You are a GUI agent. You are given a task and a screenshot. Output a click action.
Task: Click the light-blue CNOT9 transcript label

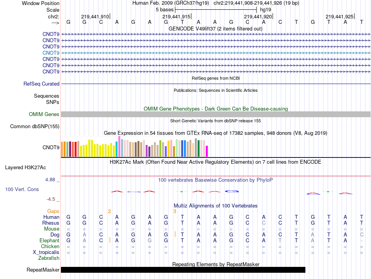click(x=51, y=53)
